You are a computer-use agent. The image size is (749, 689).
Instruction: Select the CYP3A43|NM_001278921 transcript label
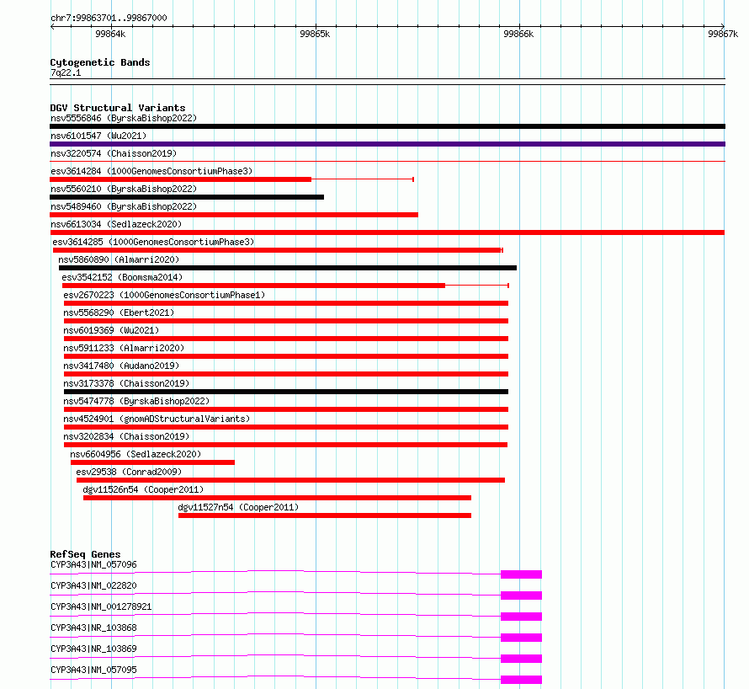tap(101, 606)
